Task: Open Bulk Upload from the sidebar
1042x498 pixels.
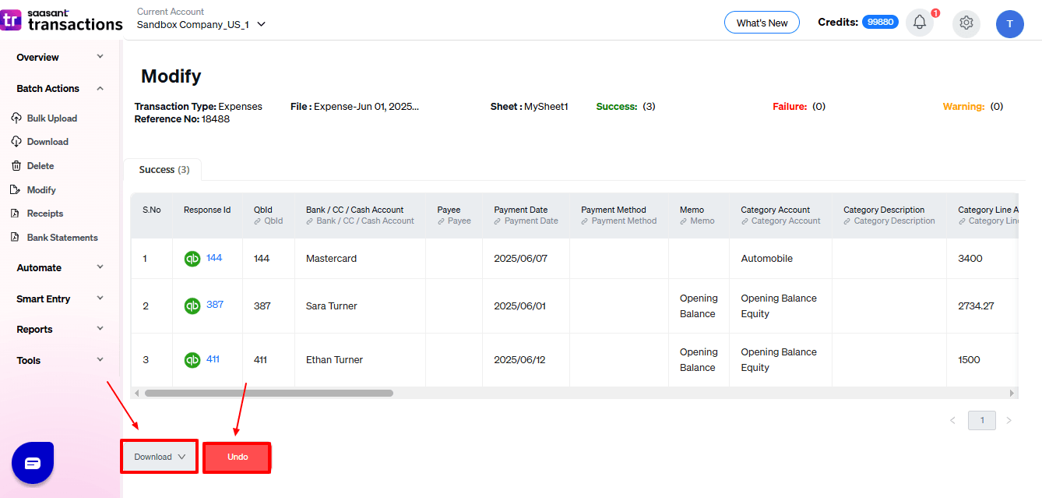Action: click(x=51, y=118)
